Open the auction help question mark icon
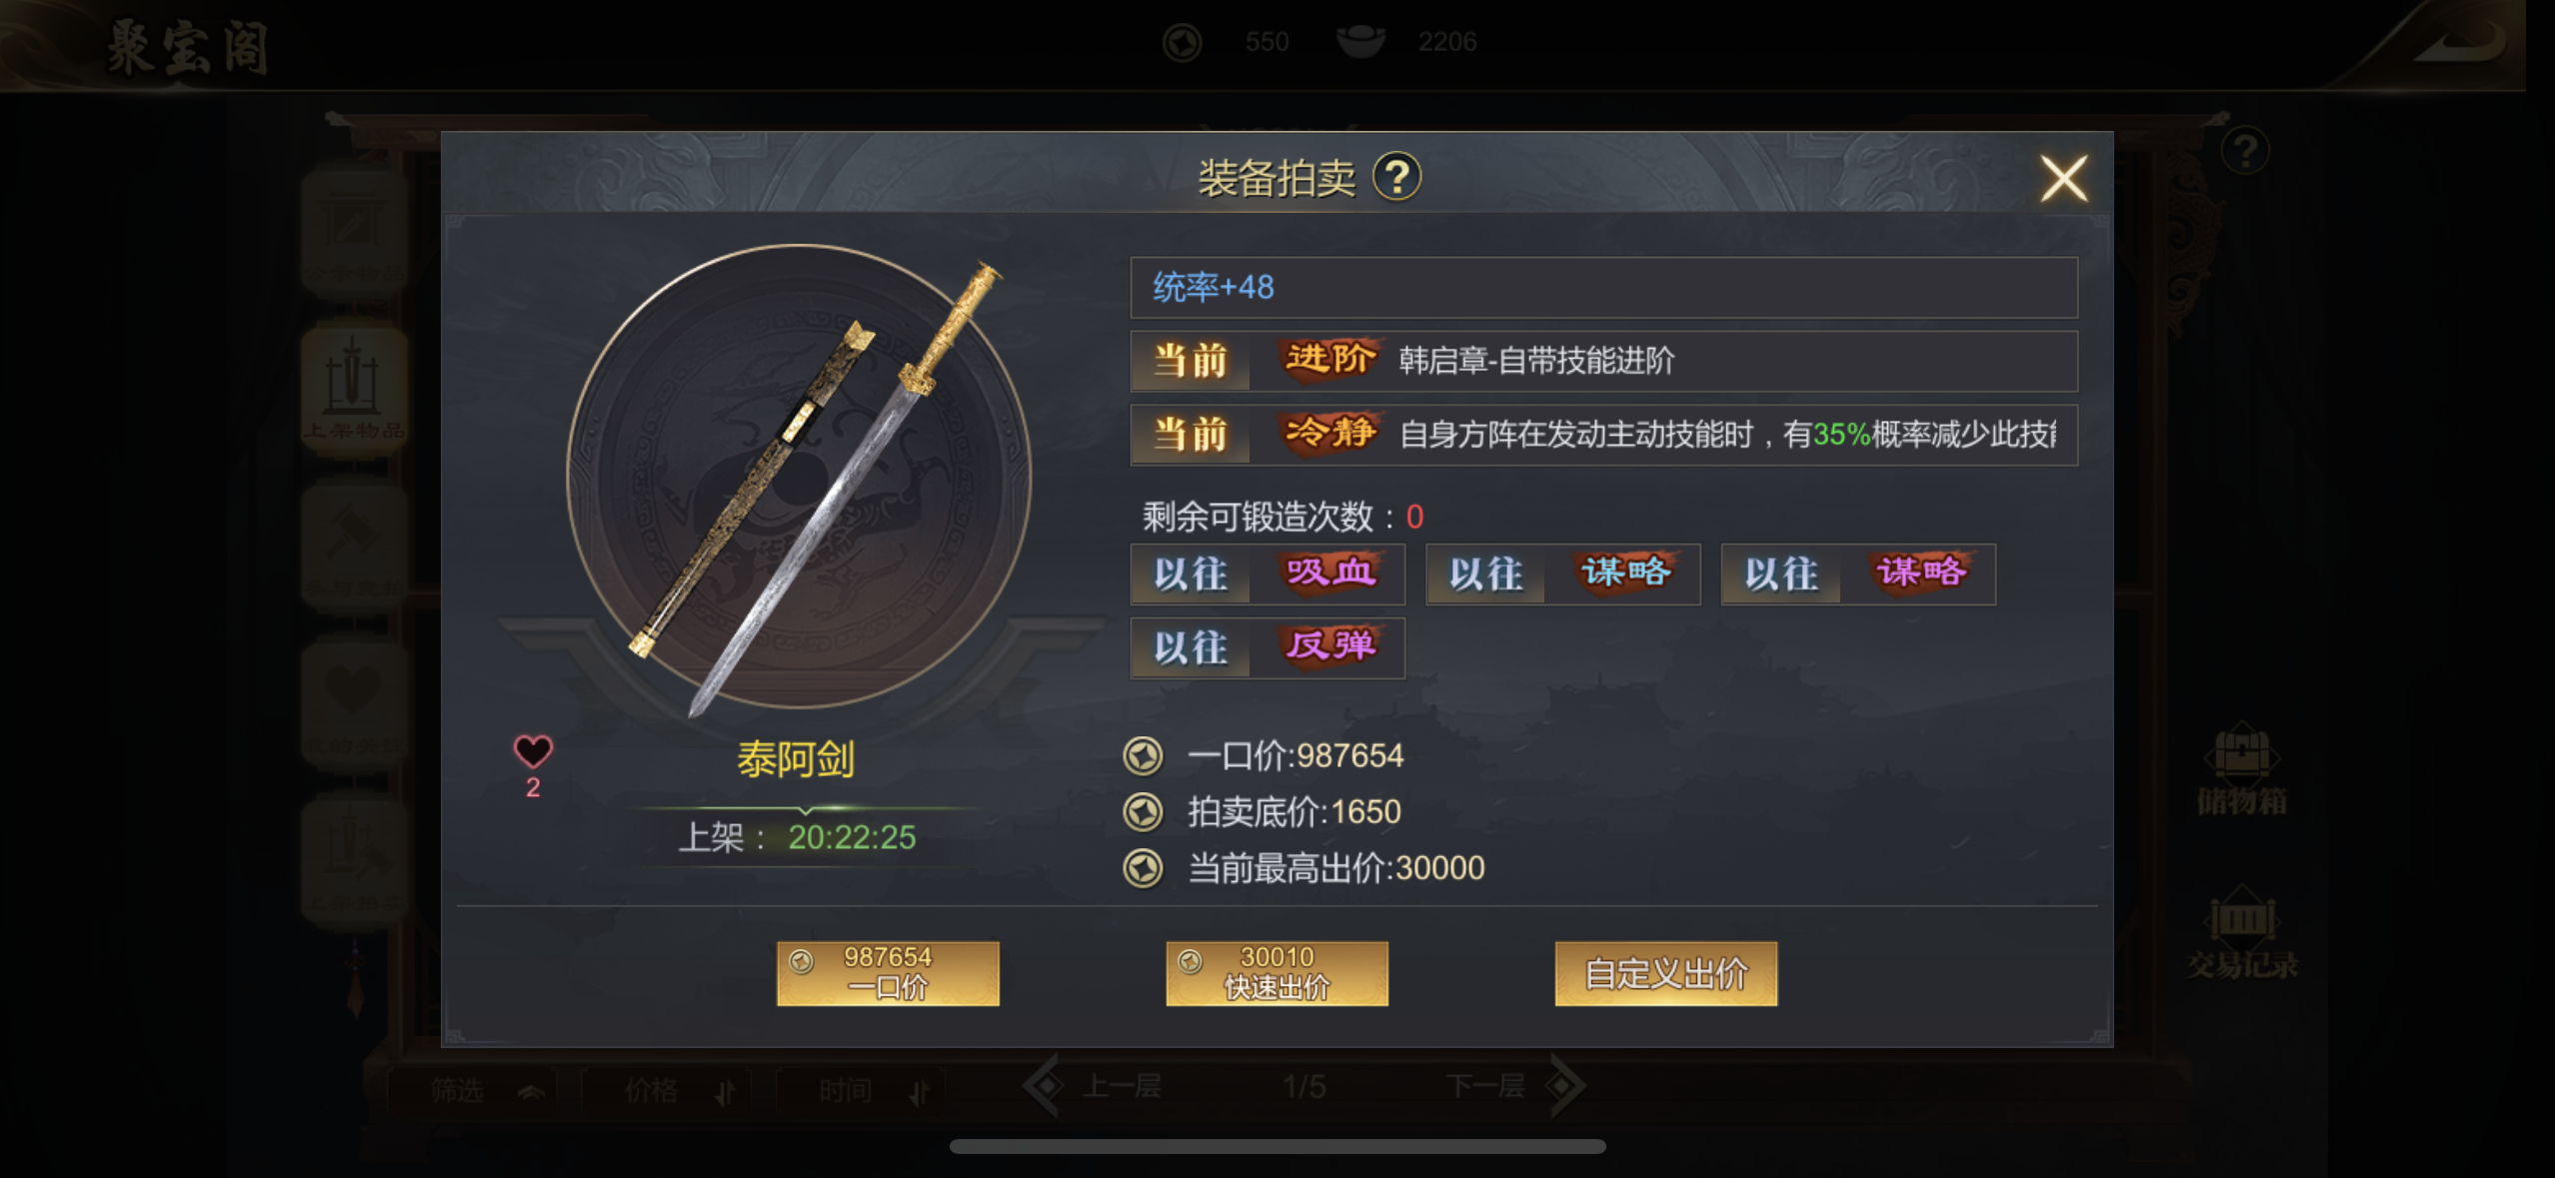This screenshot has height=1178, width=2555. coord(1395,178)
